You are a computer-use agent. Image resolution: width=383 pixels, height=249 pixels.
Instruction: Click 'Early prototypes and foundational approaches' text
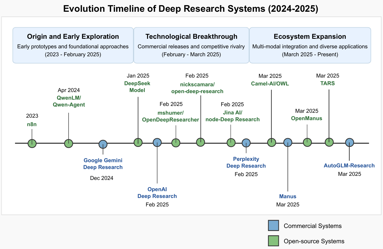tap(73, 47)
